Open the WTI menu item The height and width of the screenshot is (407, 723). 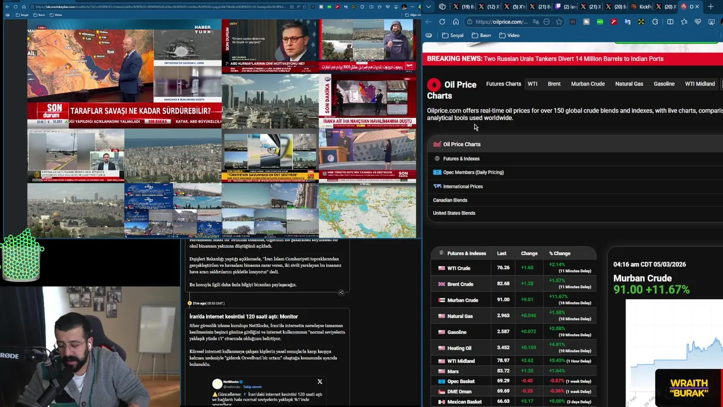(532, 84)
